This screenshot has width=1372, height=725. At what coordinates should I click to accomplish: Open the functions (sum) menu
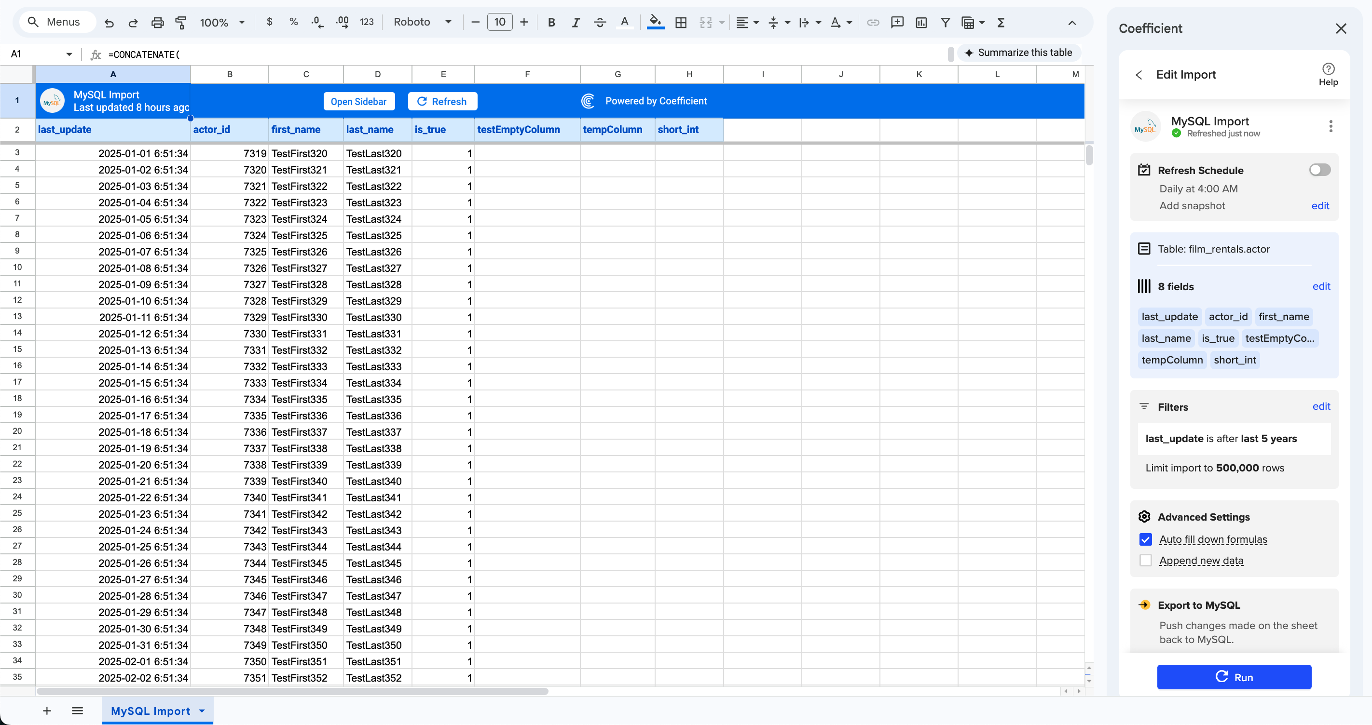pos(1002,22)
